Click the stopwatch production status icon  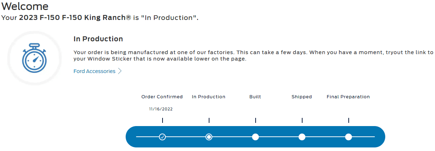[x=34, y=58]
